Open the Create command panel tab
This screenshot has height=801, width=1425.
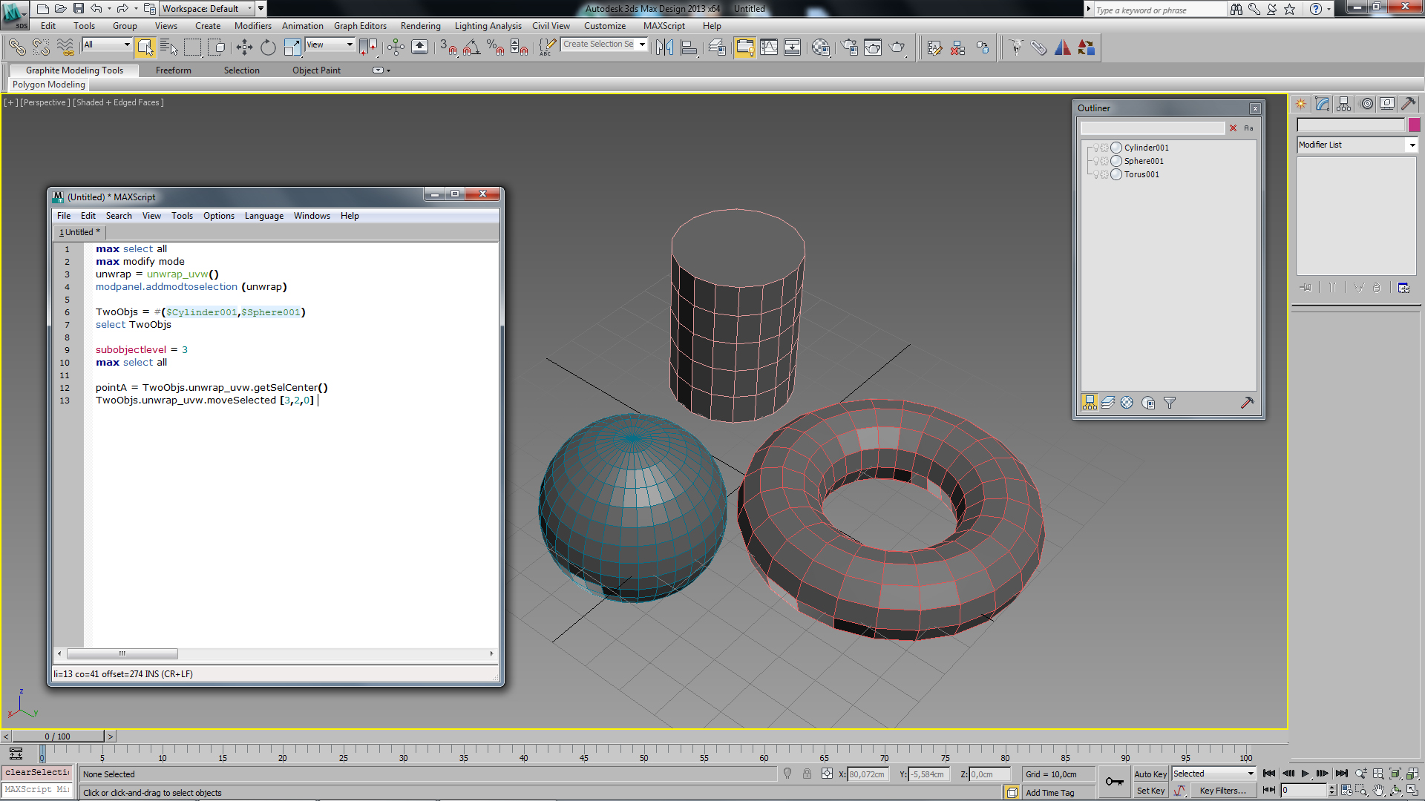1300,104
